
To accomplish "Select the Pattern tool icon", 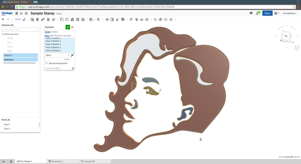I will pos(91,19).
